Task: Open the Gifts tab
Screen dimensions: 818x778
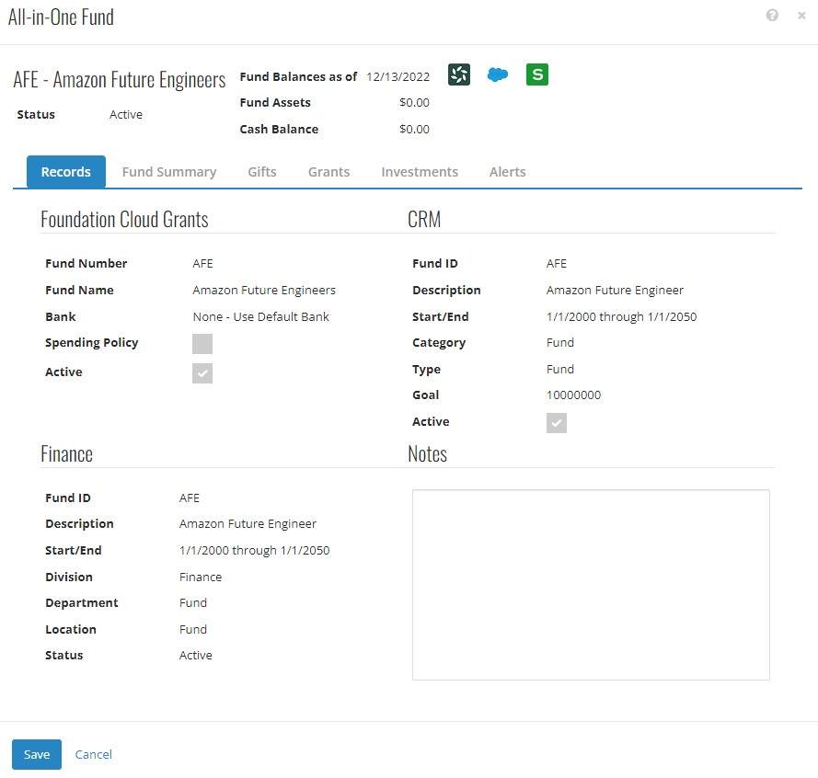Action: point(262,172)
